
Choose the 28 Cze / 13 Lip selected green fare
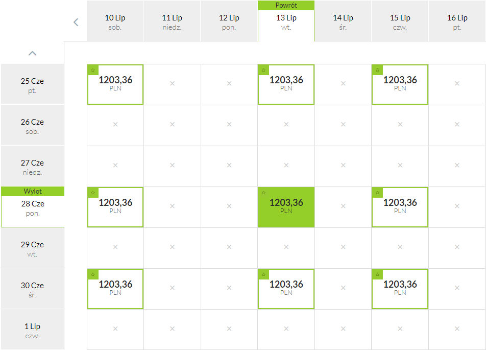click(286, 207)
